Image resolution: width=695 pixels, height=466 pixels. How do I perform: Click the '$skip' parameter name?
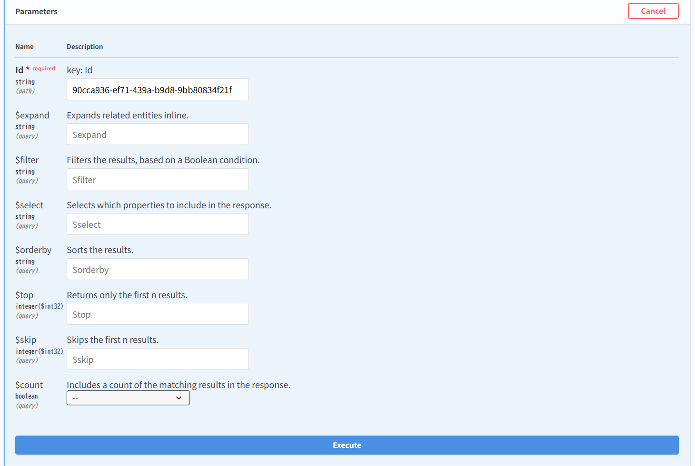[26, 340]
